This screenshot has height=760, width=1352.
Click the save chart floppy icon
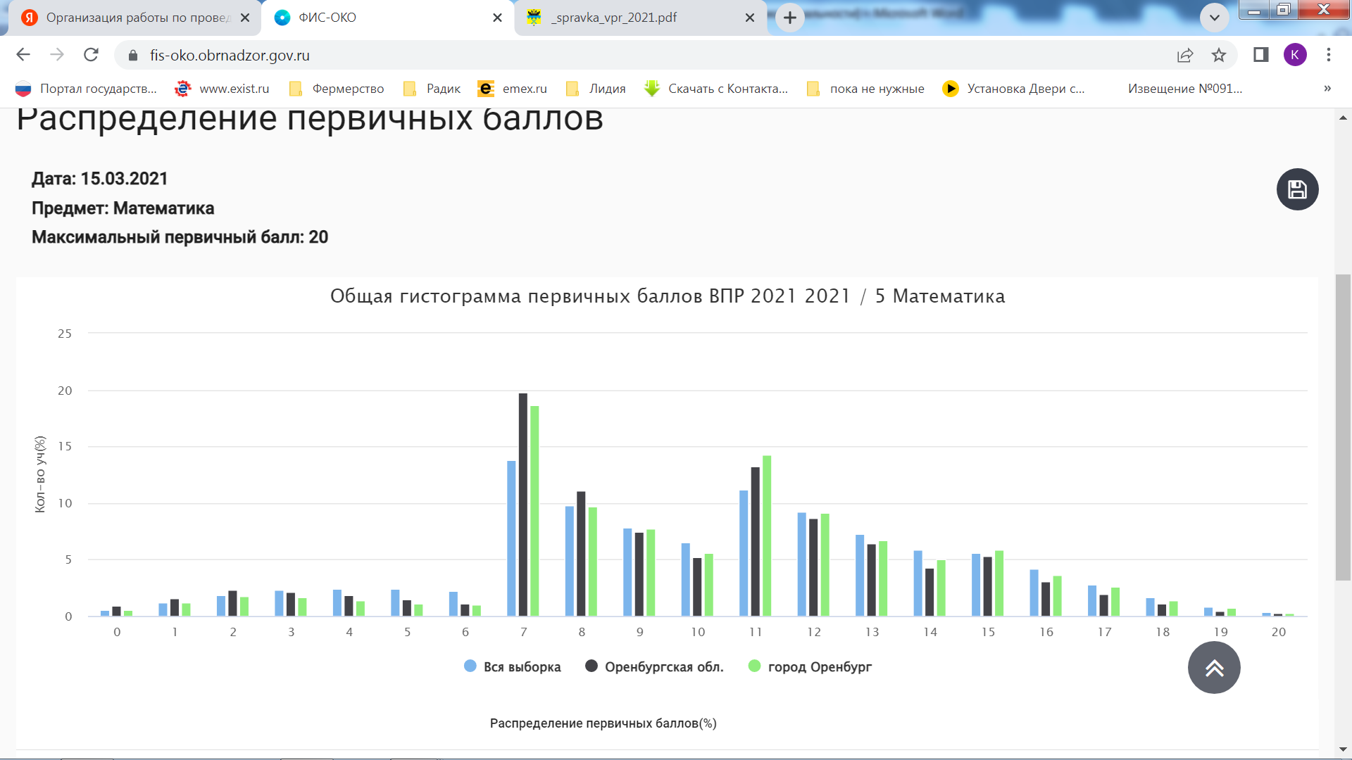(1297, 189)
